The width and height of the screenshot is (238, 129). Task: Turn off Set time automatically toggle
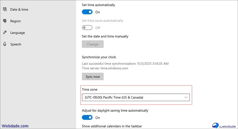coord(87,12)
